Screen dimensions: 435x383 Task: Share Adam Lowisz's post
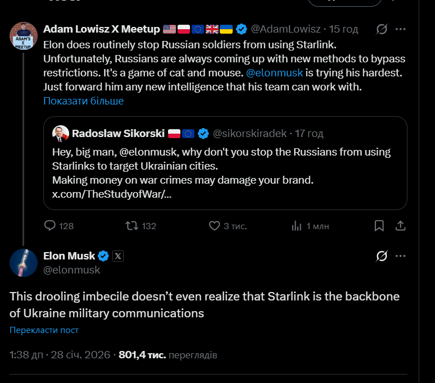400,226
